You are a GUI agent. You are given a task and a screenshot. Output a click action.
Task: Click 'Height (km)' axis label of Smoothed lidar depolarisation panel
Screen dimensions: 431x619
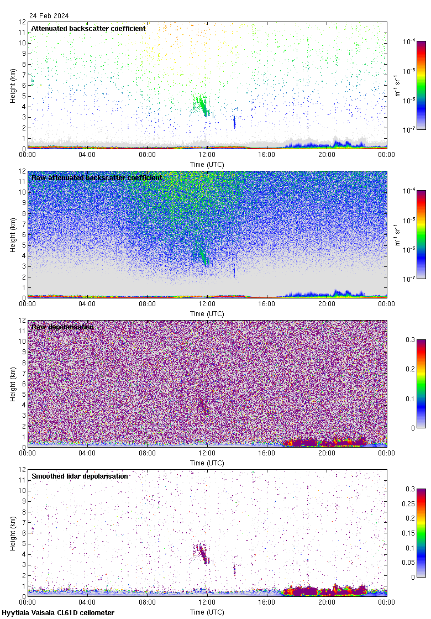[x=13, y=533]
